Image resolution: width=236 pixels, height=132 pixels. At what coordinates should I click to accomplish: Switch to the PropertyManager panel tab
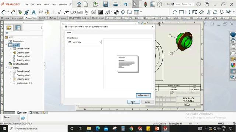point(18,28)
